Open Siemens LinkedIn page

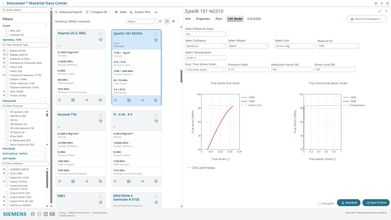point(46,214)
